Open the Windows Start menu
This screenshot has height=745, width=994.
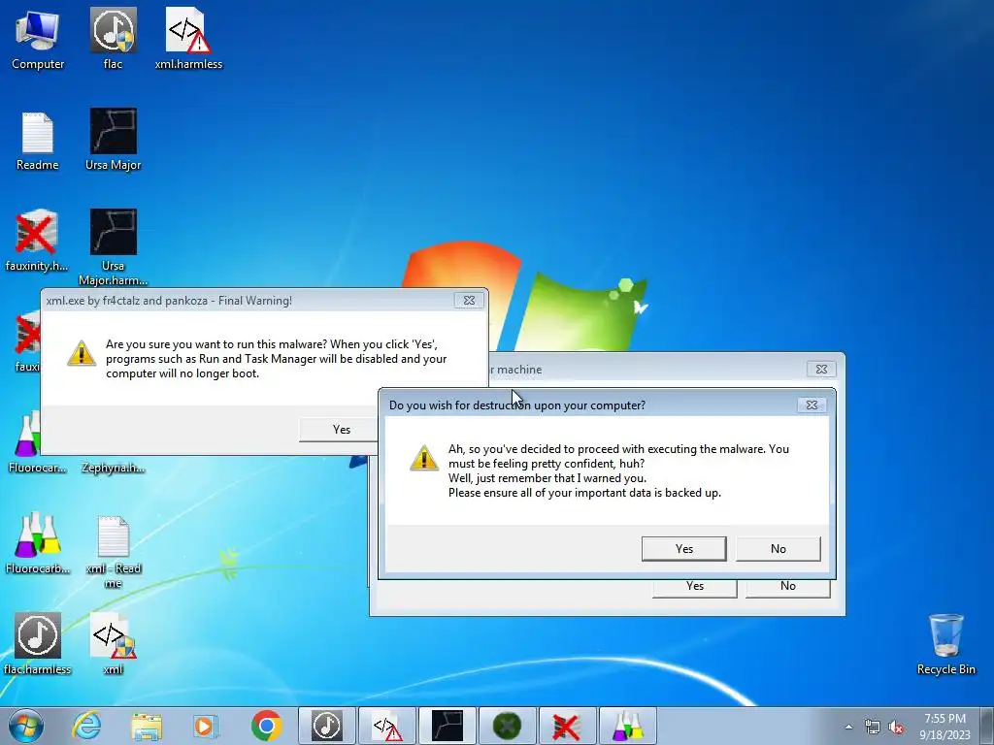tap(26, 726)
